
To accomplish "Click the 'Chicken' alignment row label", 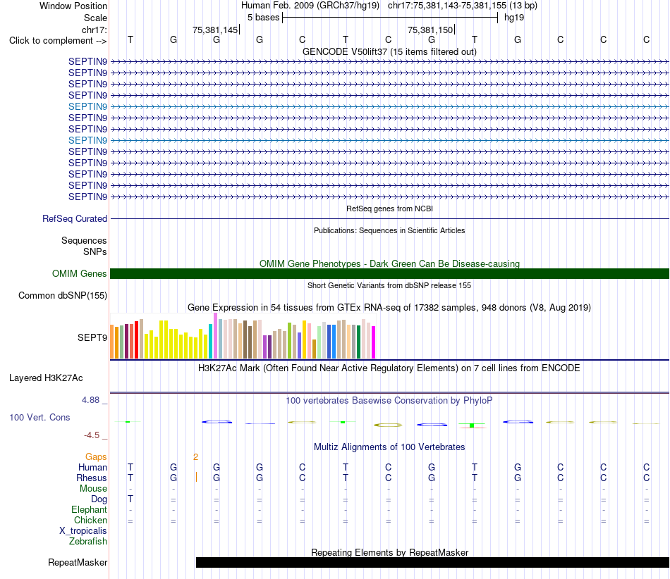I will [x=90, y=520].
